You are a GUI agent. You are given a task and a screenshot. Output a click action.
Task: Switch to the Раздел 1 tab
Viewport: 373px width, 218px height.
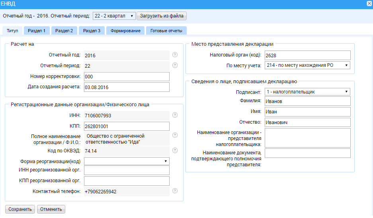coord(37,31)
